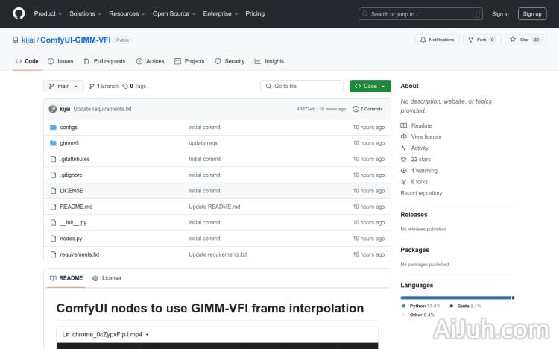
Task: Expand the Enterprise menu
Action: [x=221, y=13]
